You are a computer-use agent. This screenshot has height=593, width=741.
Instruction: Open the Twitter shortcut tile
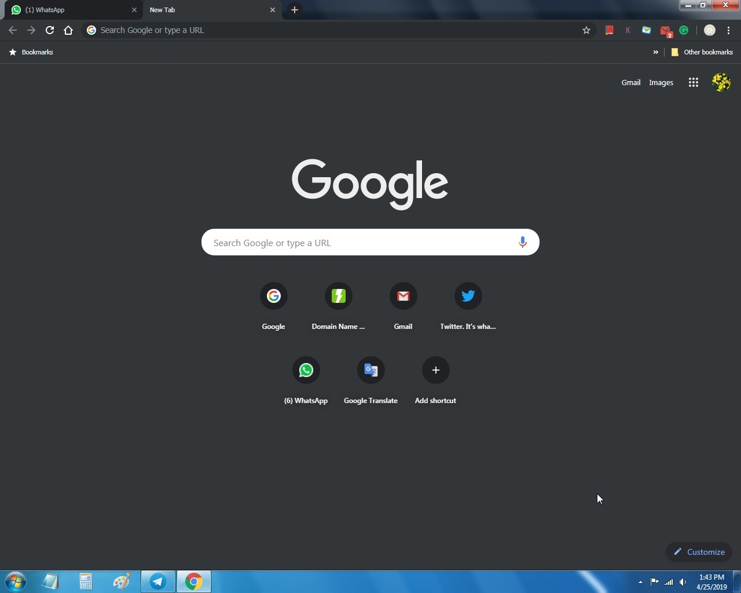(x=468, y=306)
